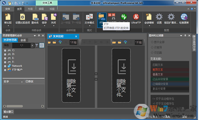This screenshot has height=120, width=199.
Task: Click right pane FTP cloud download icon
Action: [x=125, y=42]
